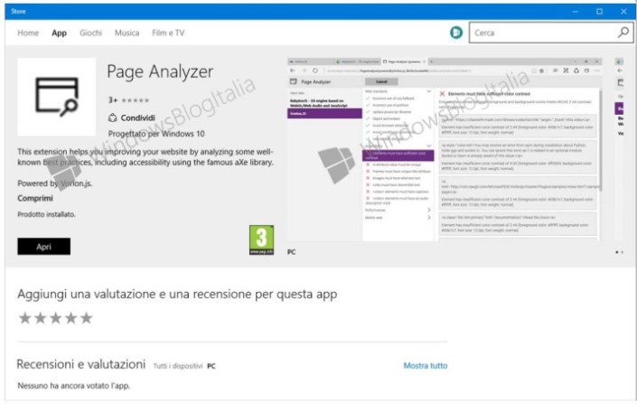This screenshot has width=637, height=405.
Task: Click the first screenshot pagination dot
Action: (617, 252)
